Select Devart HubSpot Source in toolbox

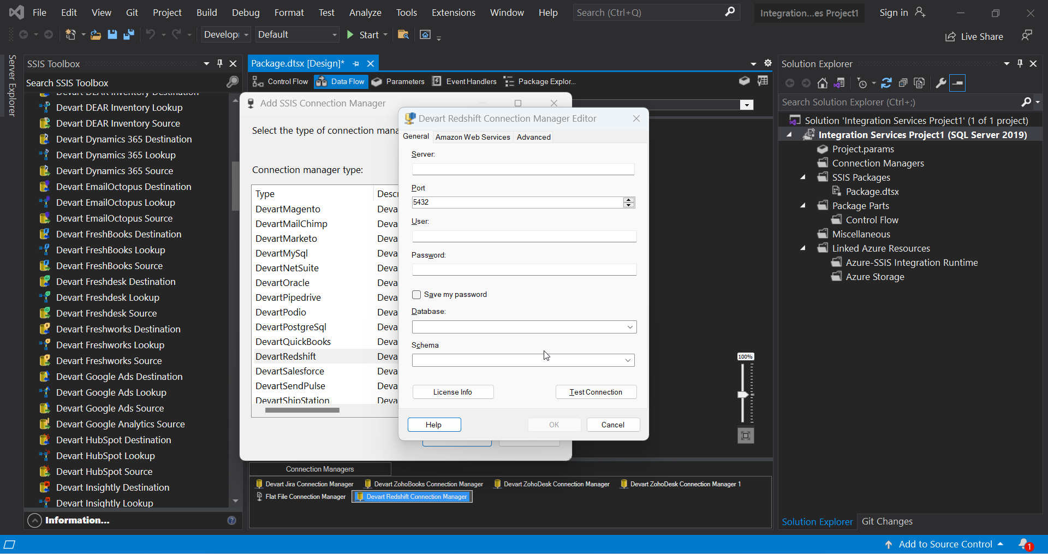click(104, 472)
